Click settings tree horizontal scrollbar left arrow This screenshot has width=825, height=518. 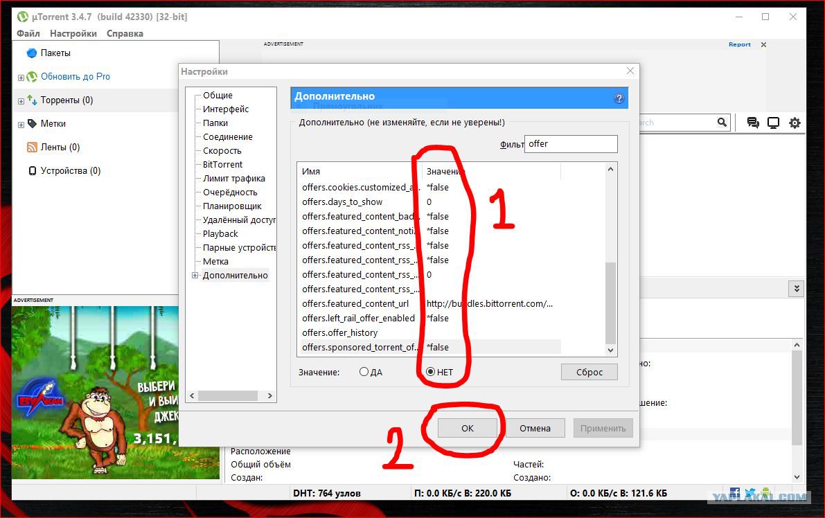click(192, 395)
